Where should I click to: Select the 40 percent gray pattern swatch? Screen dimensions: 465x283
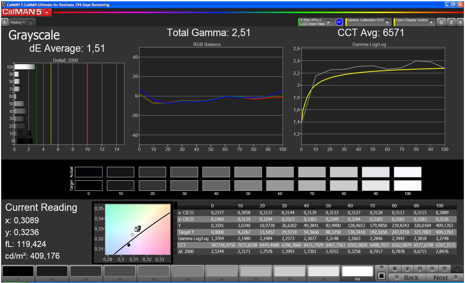coord(154,271)
